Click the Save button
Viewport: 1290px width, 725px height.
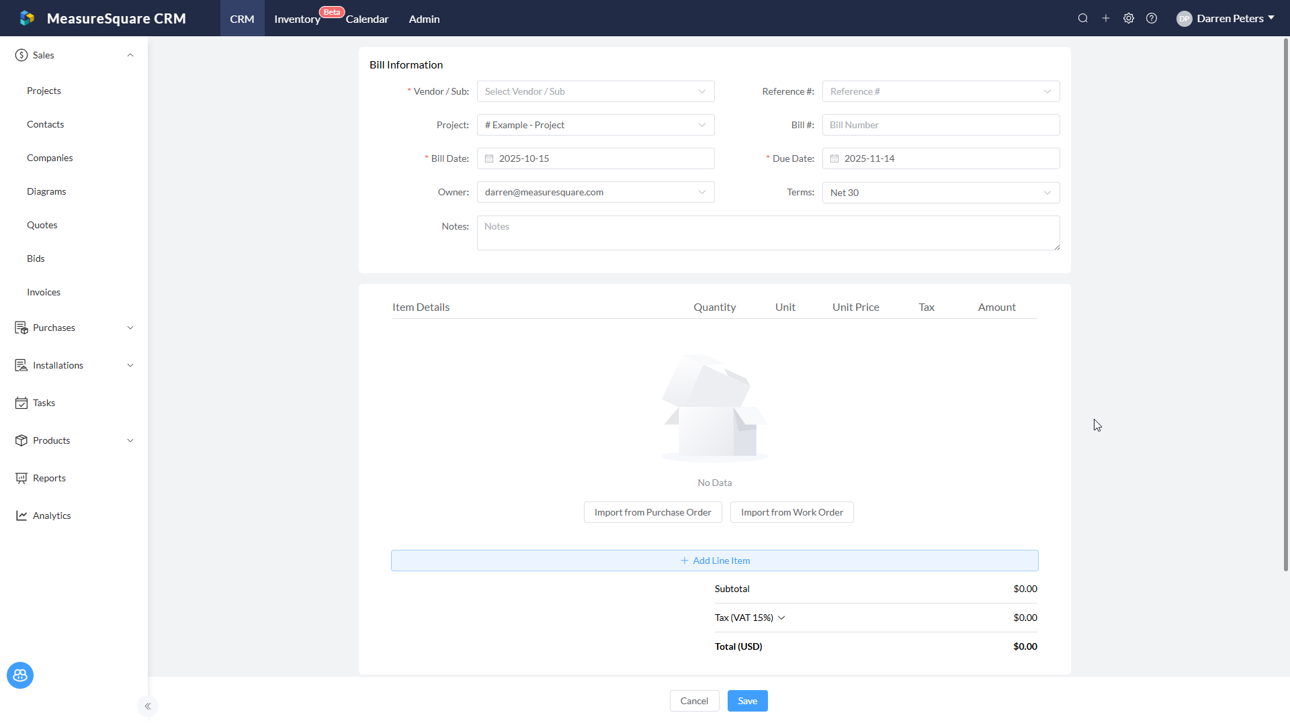click(747, 701)
